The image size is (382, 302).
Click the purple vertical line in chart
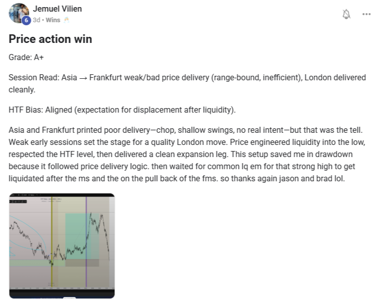[x=86, y=237]
